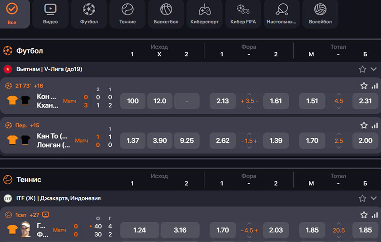The image size is (381, 242).
Task: Show statistics chart for Кан То match
Action: tap(374, 125)
